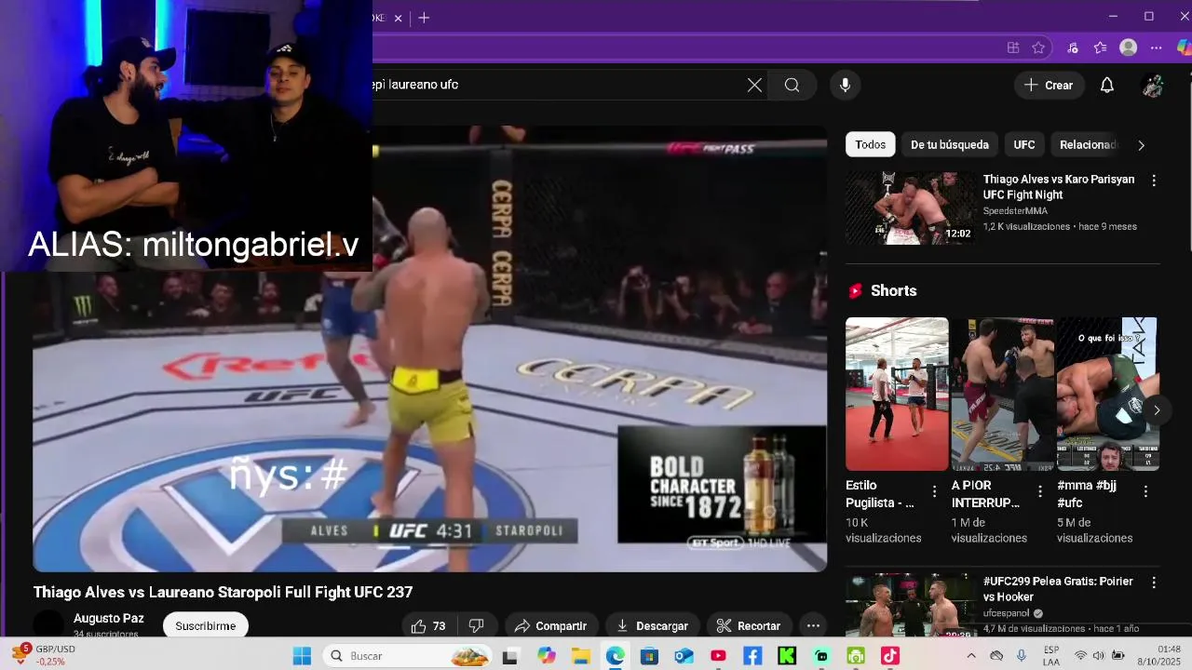Image resolution: width=1192 pixels, height=670 pixels.
Task: Open the A PIOR INTERRUP short thumbnail
Action: (1002, 394)
